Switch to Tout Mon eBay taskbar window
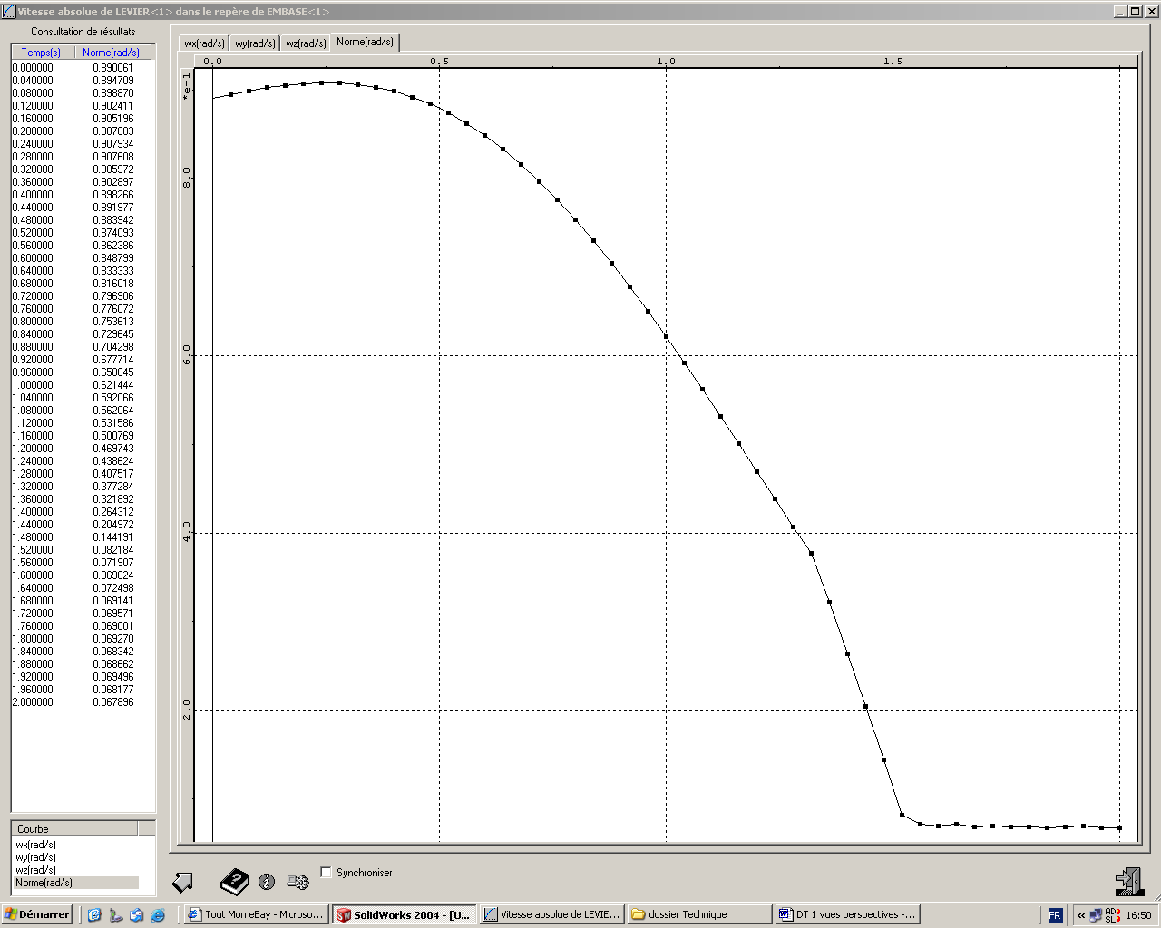This screenshot has width=1161, height=928. 256,915
